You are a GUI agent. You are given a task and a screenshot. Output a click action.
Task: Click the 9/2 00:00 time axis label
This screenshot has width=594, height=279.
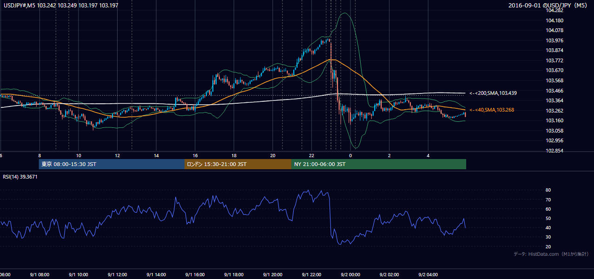pos(350,274)
